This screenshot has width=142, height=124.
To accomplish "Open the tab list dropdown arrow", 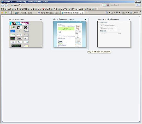I will (x=13, y=13).
